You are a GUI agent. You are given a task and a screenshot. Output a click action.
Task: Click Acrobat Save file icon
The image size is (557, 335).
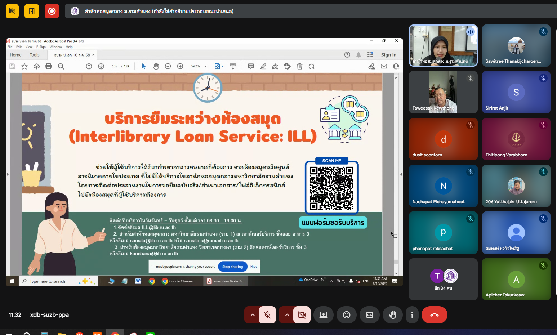coord(12,66)
